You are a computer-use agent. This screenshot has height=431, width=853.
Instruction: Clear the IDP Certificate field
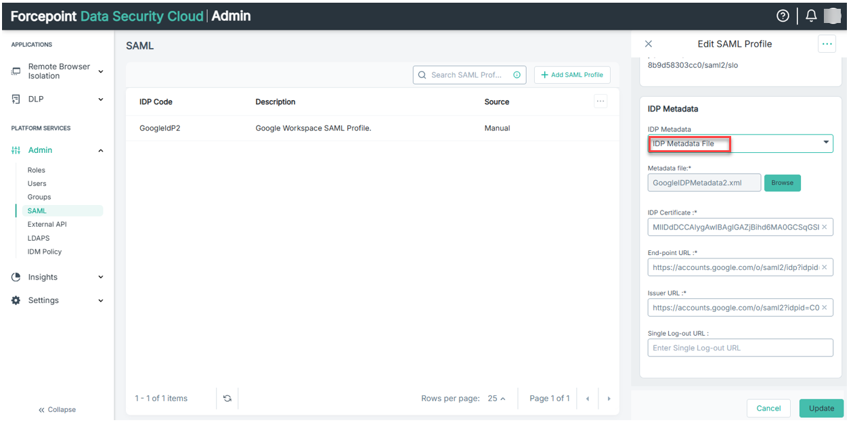(824, 227)
